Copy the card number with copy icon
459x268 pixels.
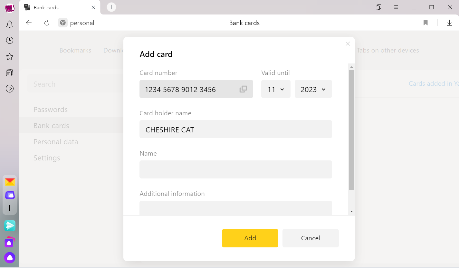[243, 89]
